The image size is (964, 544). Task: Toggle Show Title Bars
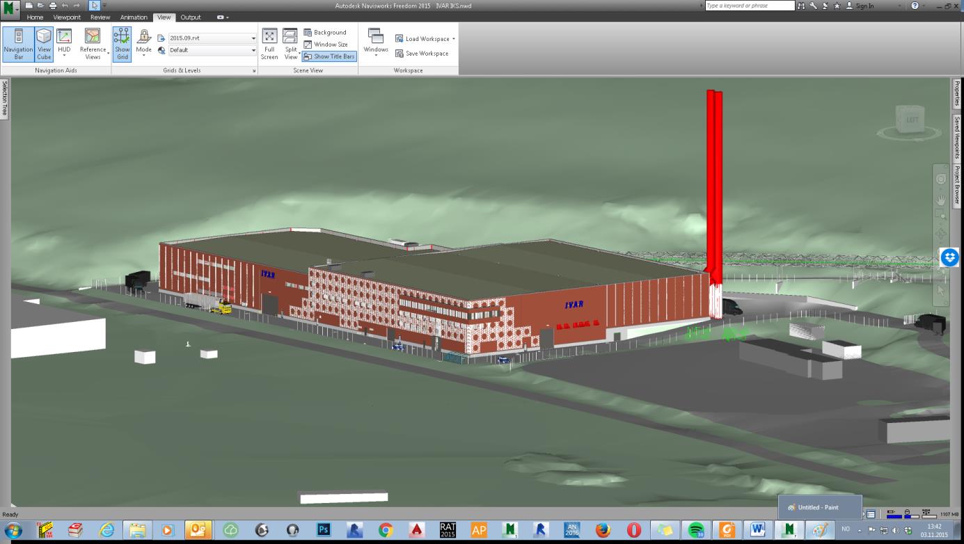[x=329, y=56]
